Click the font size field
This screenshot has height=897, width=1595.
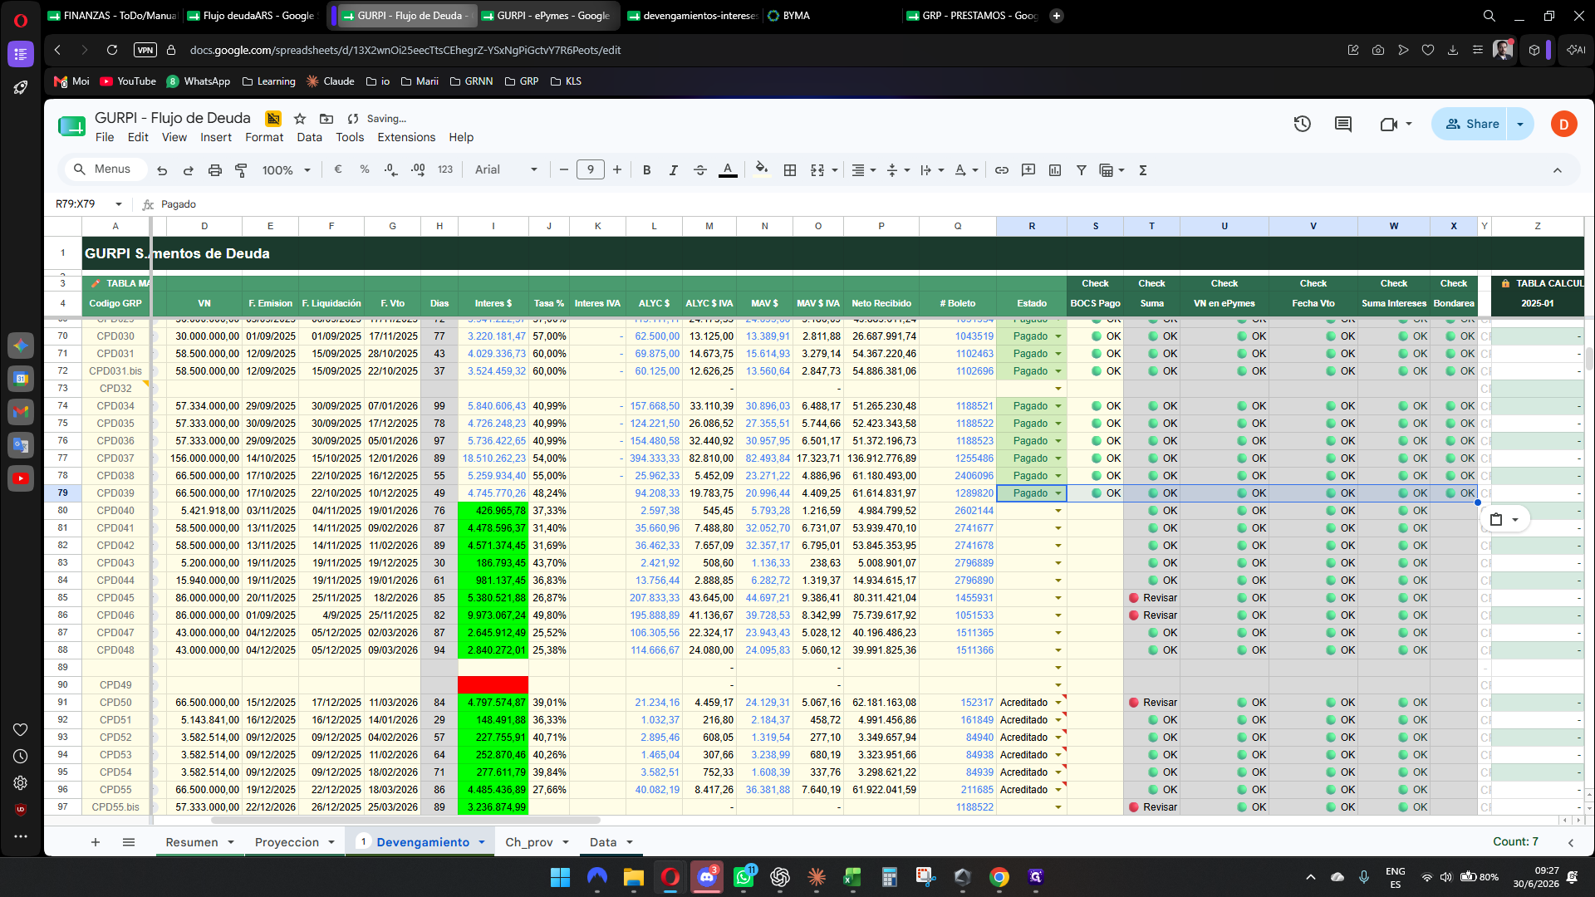(x=591, y=170)
